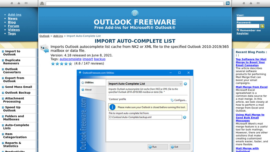270x152 pixels.
Task: Click the envelope icon in top-right toolbar
Action: 258,3
